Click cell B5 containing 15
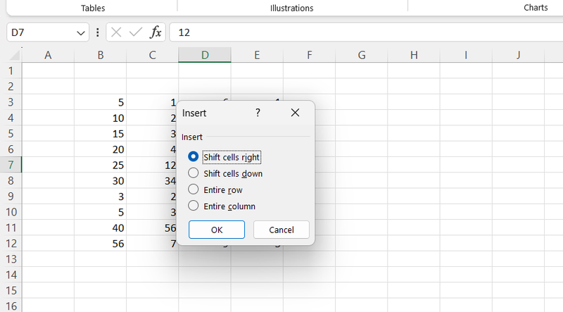This screenshot has height=312, width=563. (100, 134)
